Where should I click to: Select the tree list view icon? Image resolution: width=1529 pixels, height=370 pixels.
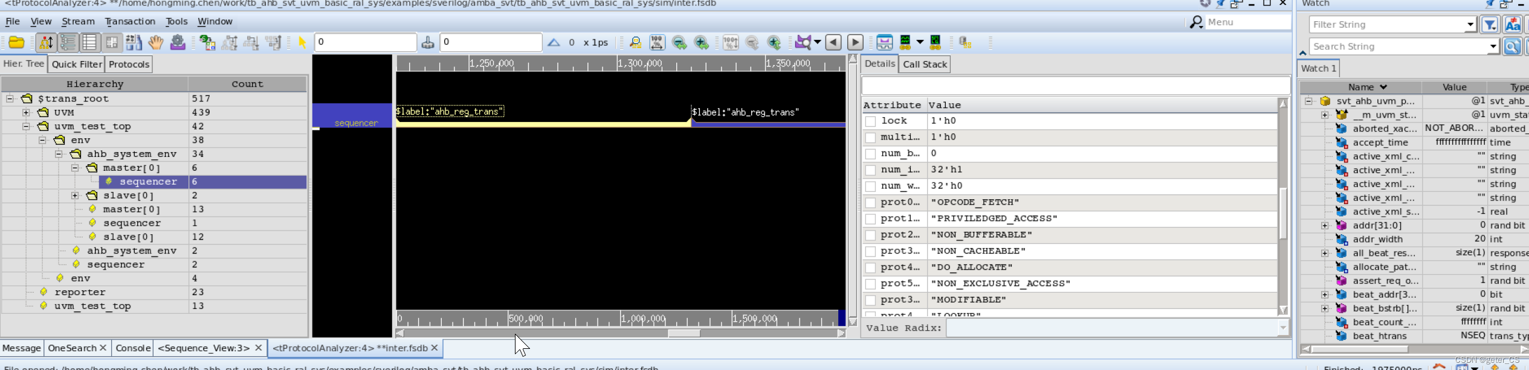(x=68, y=42)
